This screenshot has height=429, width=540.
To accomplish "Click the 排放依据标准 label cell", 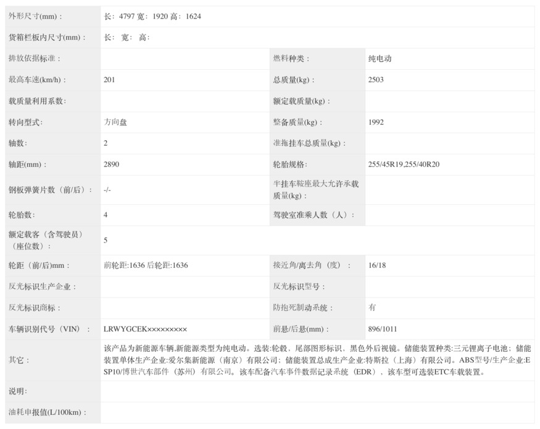I will (52, 59).
